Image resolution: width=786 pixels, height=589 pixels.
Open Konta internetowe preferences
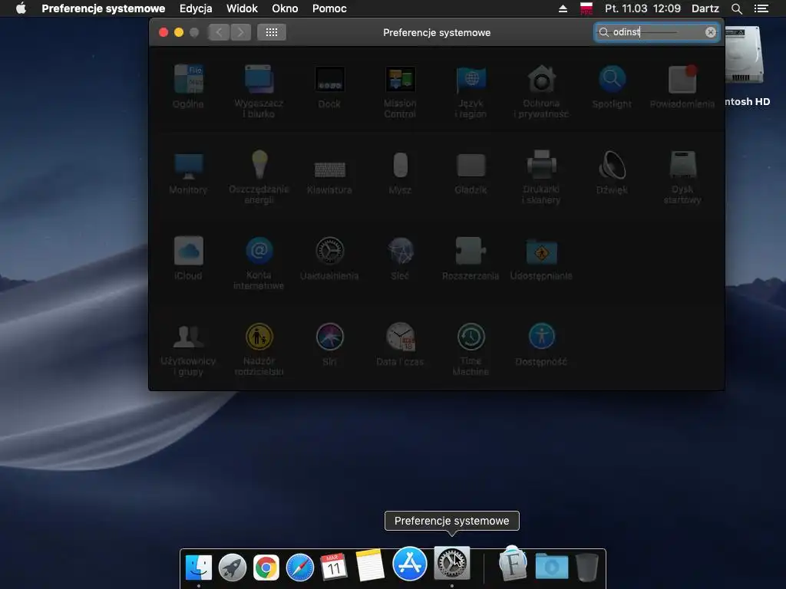tap(259, 264)
